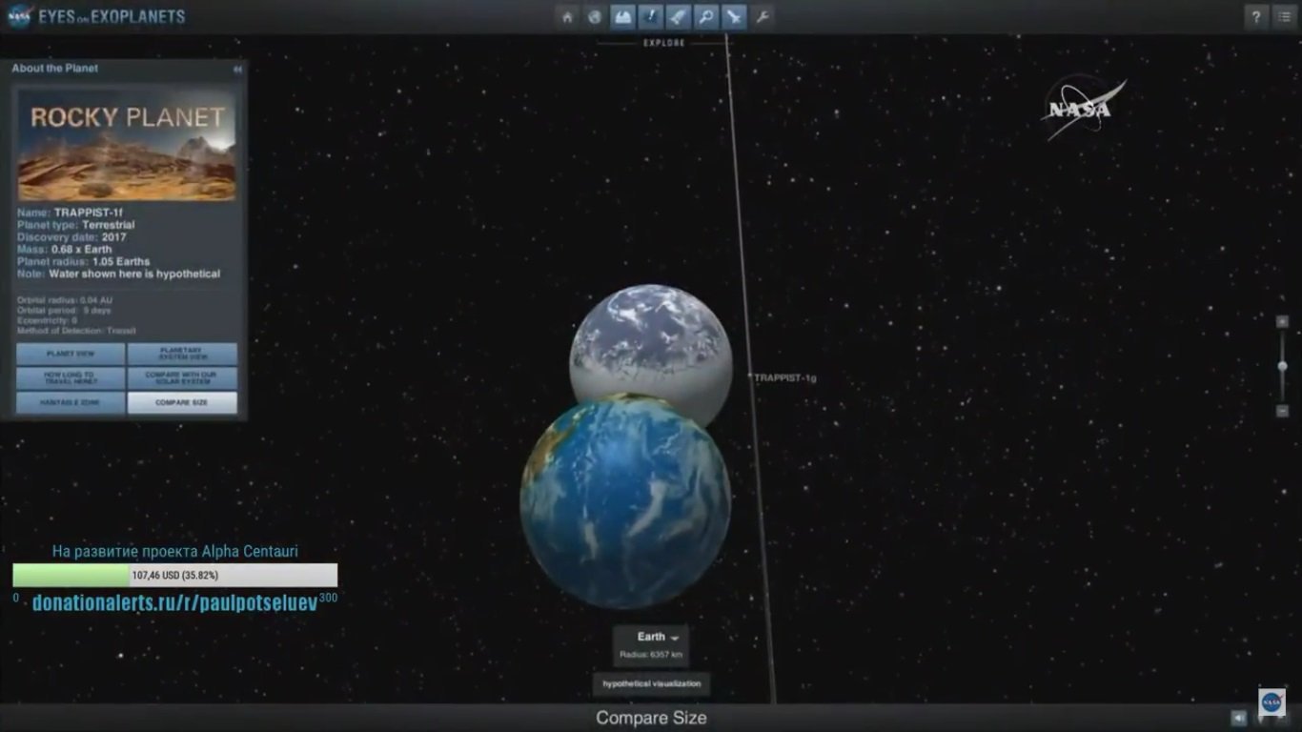
Task: Select the rocket icon in the toolbar
Action: [x=678, y=17]
